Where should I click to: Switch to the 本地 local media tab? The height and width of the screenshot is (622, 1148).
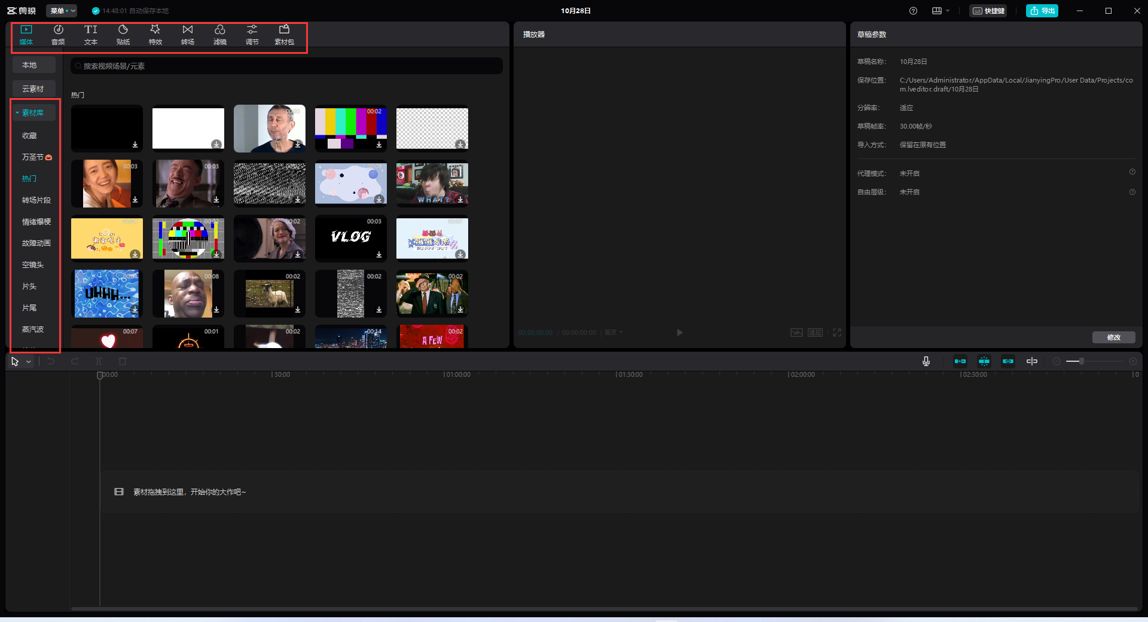click(x=29, y=65)
